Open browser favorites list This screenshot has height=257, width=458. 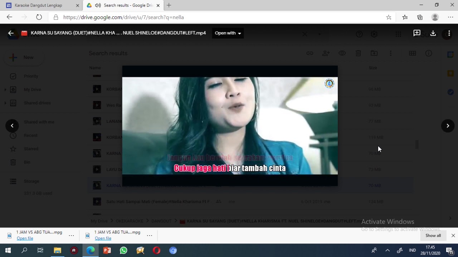pos(405,17)
